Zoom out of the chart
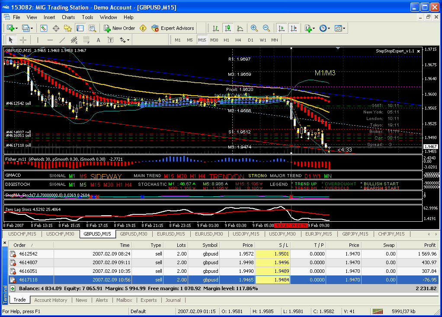The image size is (442, 317). [266, 28]
